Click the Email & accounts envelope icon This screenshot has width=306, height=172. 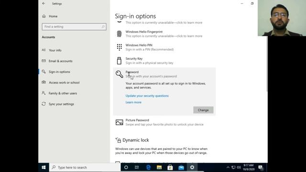(x=44, y=61)
